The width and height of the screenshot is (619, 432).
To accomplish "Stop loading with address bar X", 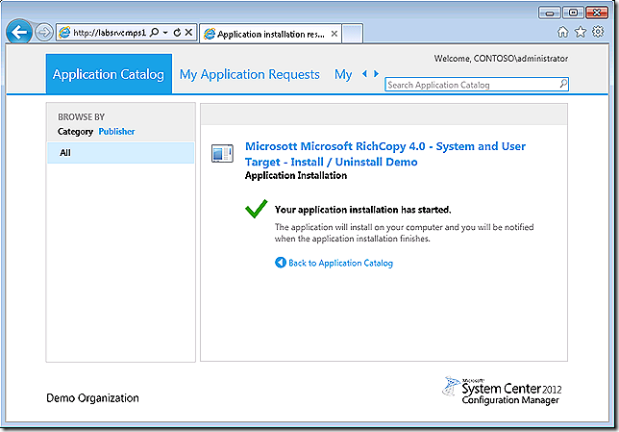I will tap(188, 32).
